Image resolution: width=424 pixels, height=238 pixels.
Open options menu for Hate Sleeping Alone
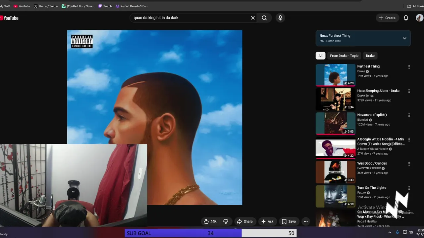click(409, 91)
